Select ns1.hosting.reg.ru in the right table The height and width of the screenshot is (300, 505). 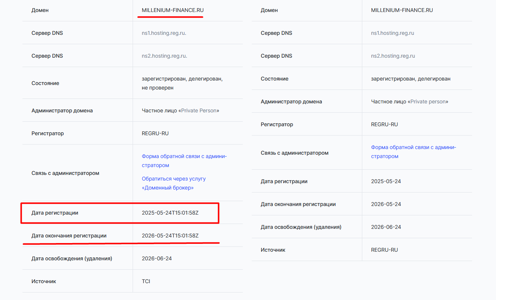pos(392,33)
